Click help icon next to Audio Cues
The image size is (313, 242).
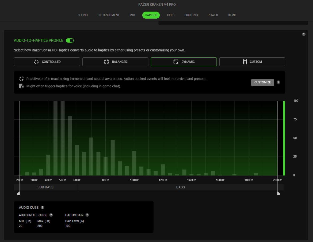click(42, 208)
